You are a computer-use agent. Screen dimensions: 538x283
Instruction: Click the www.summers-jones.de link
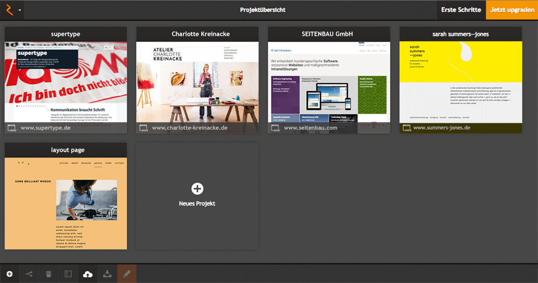442,128
